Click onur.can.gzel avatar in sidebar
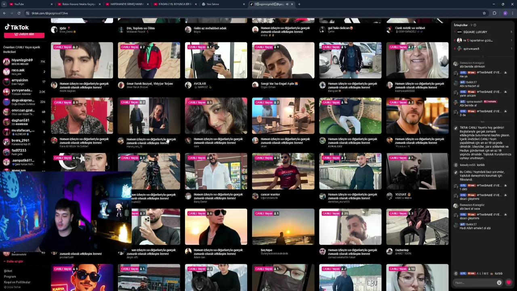 pyautogui.click(x=6, y=112)
